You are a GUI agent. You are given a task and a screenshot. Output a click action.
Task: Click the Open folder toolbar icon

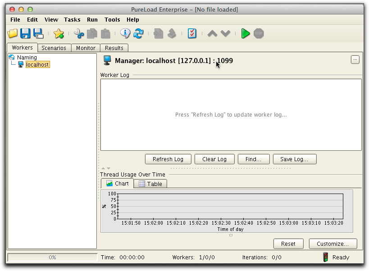coord(13,33)
